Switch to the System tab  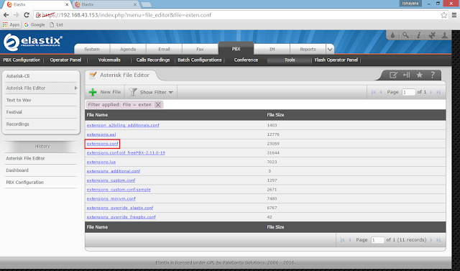click(x=92, y=50)
